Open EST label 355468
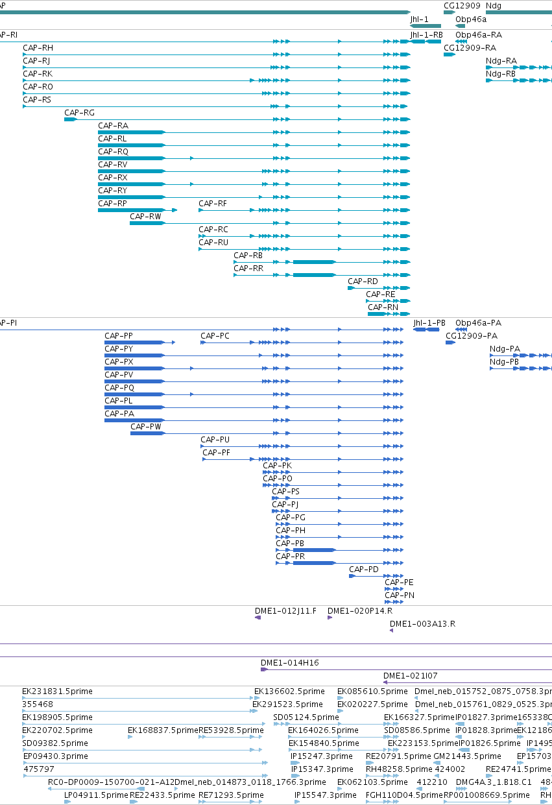Viewport: 552px width, 805px height. point(38,704)
